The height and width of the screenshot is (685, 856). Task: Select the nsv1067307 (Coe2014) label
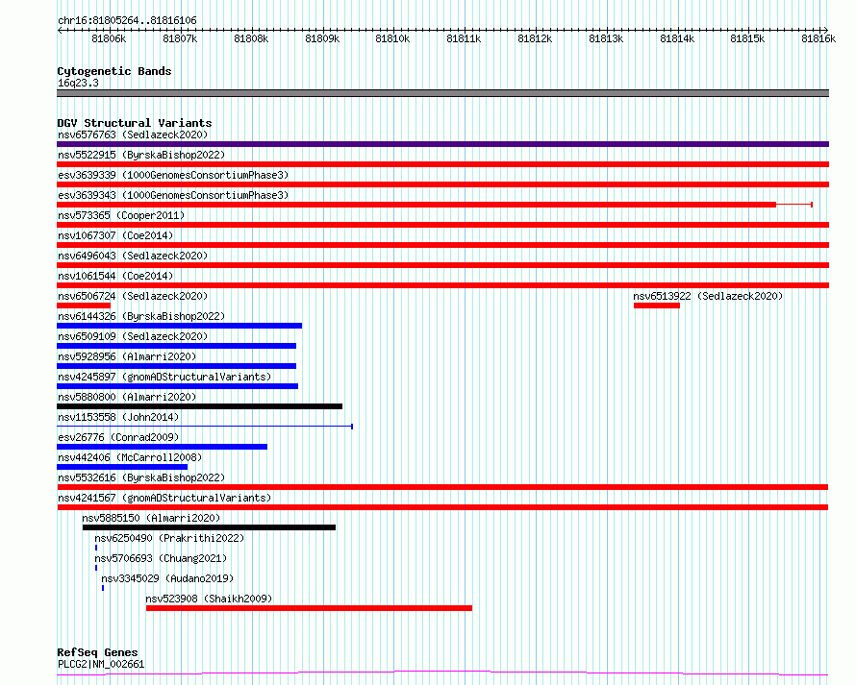115,235
